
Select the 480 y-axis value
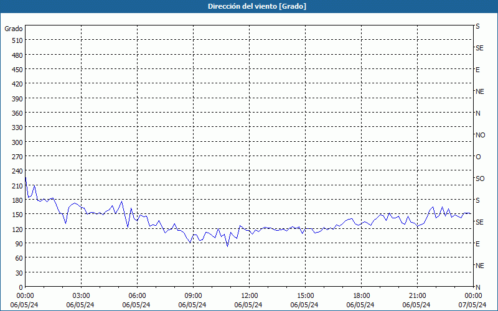pos(17,55)
